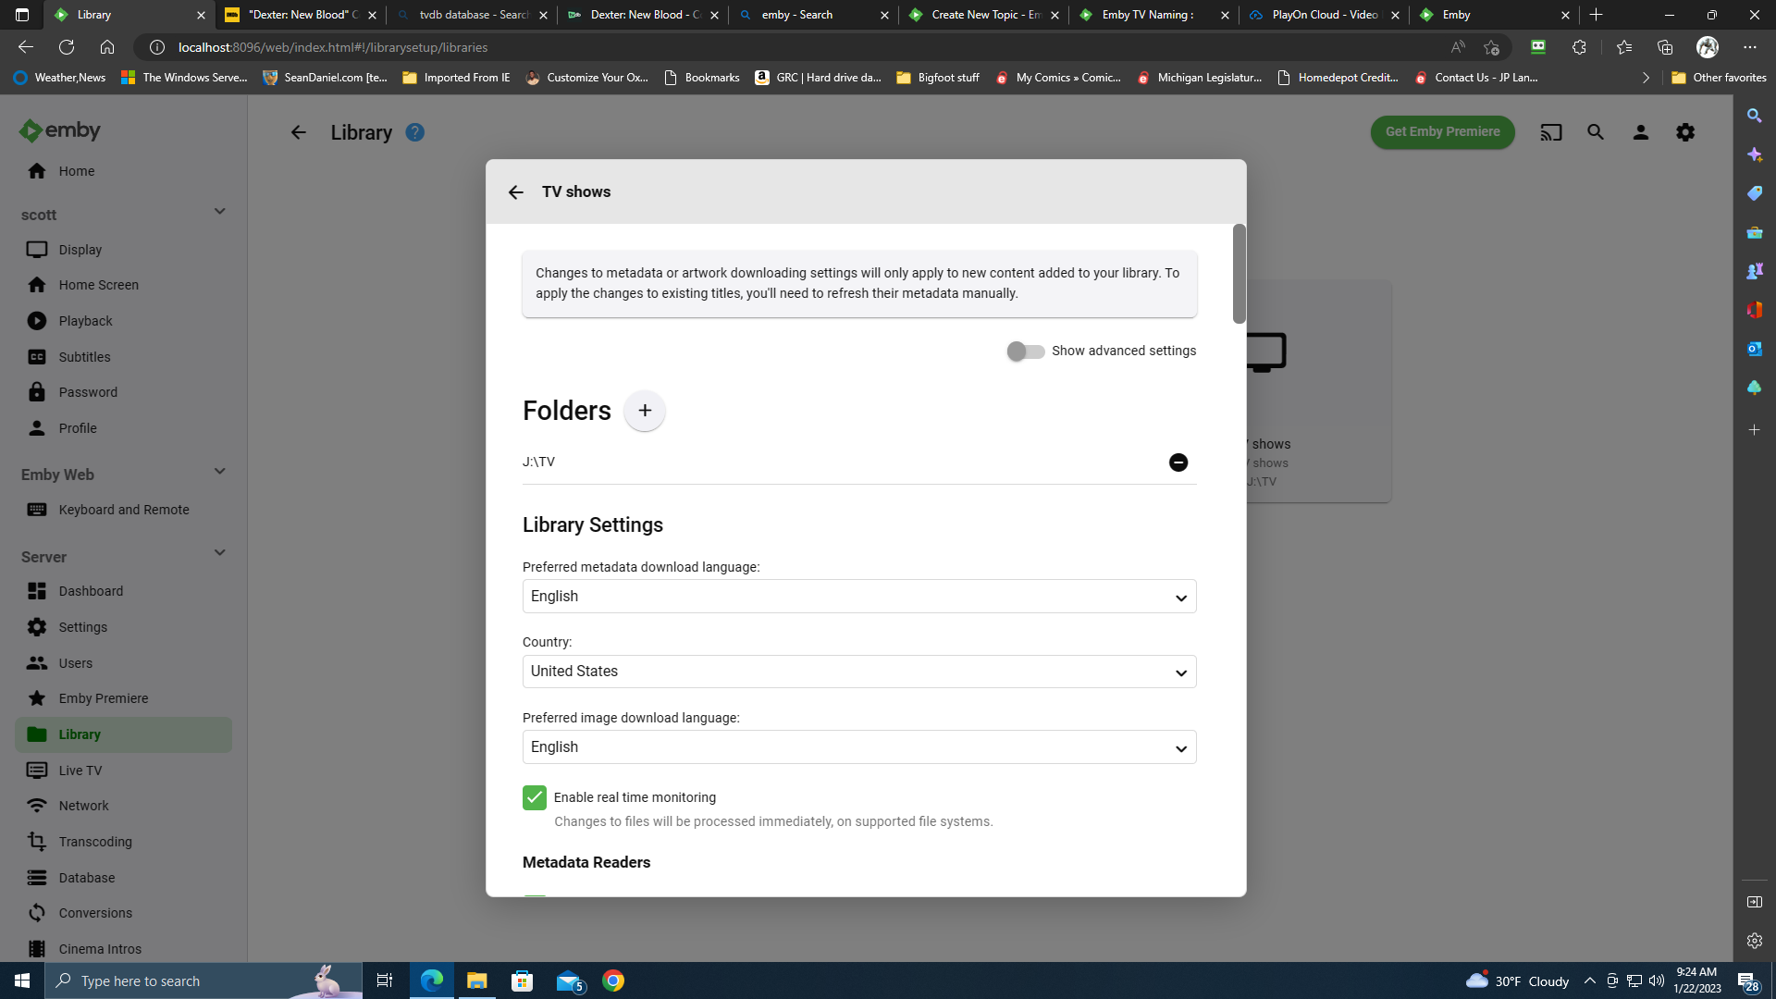Viewport: 1776px width, 999px height.
Task: Open Preferred metadata download language dropdown
Action: point(859,597)
